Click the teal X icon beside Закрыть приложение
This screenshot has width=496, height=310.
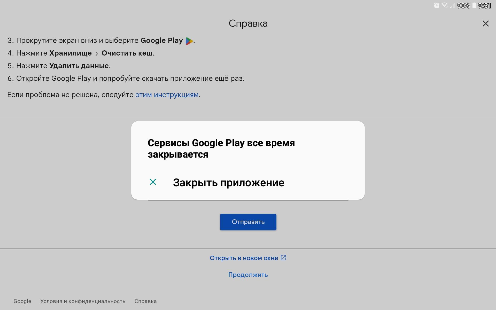153,182
